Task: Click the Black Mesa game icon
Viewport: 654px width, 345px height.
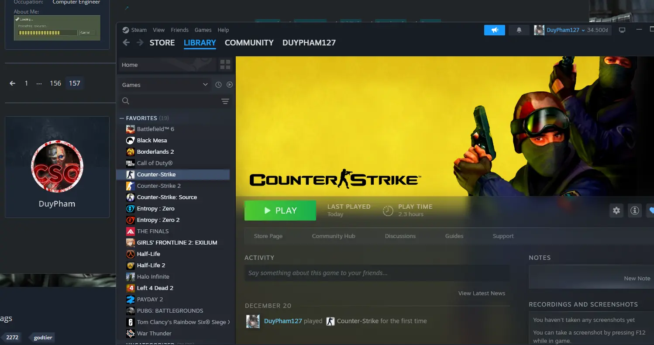Action: (x=131, y=140)
